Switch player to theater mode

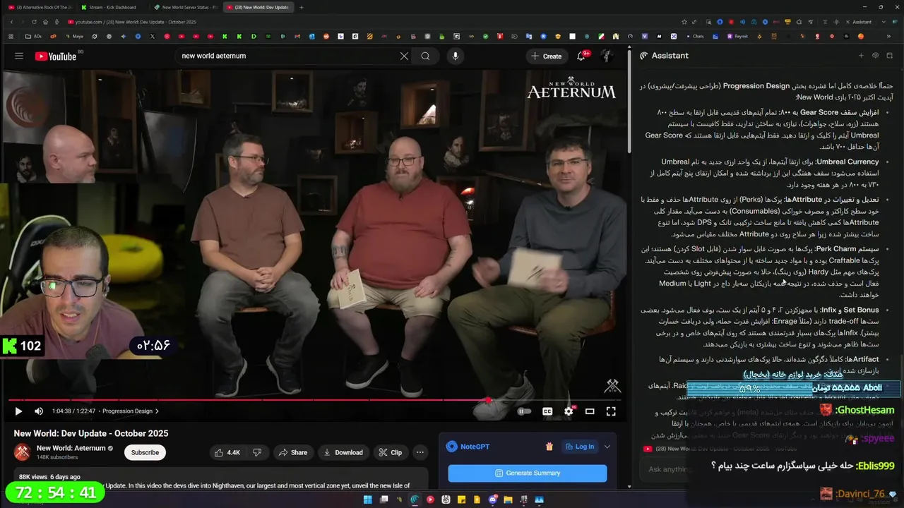coord(590,411)
